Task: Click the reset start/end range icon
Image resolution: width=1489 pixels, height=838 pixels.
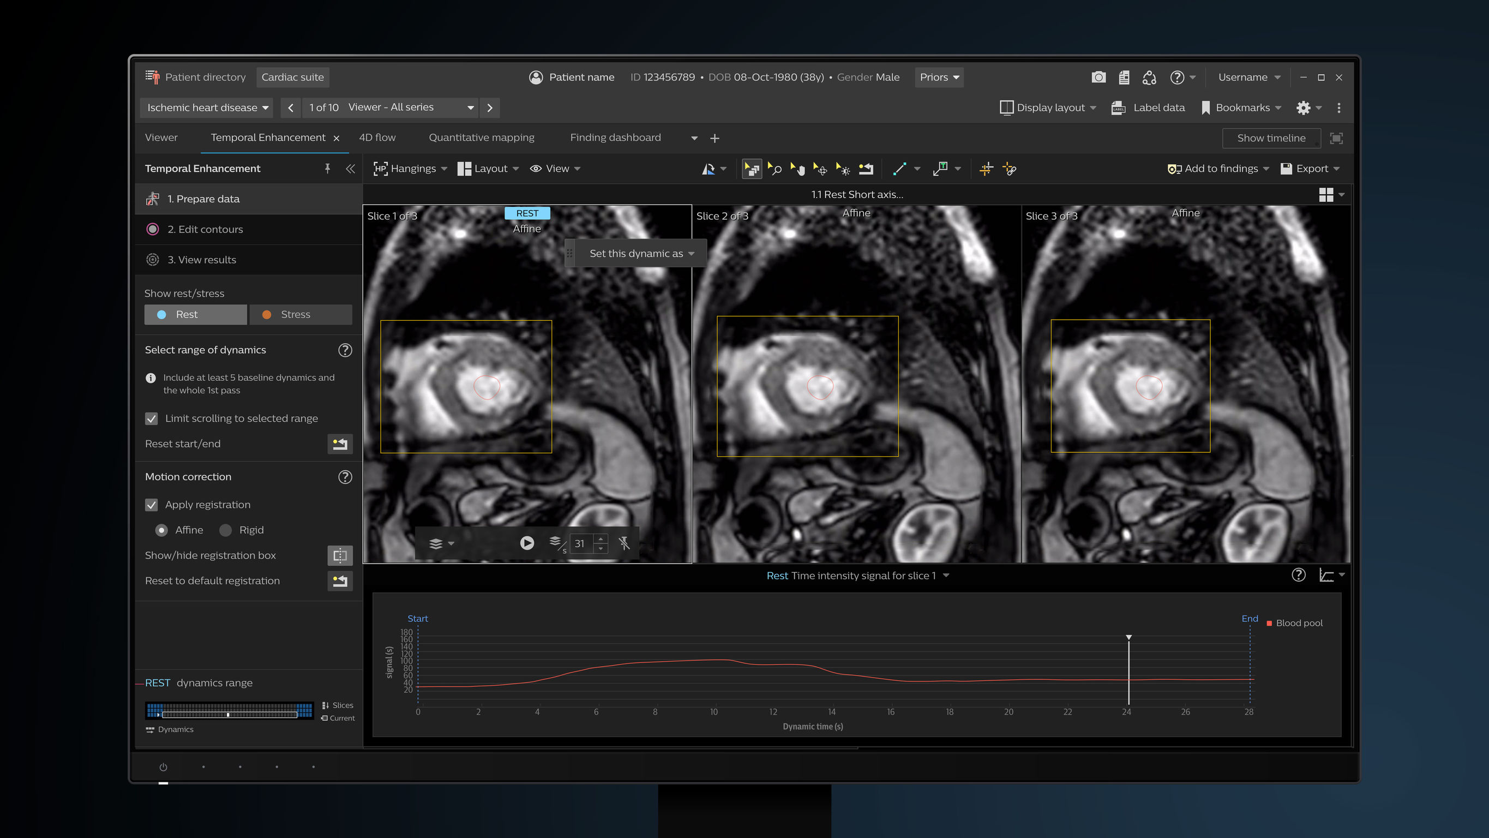Action: [x=339, y=443]
